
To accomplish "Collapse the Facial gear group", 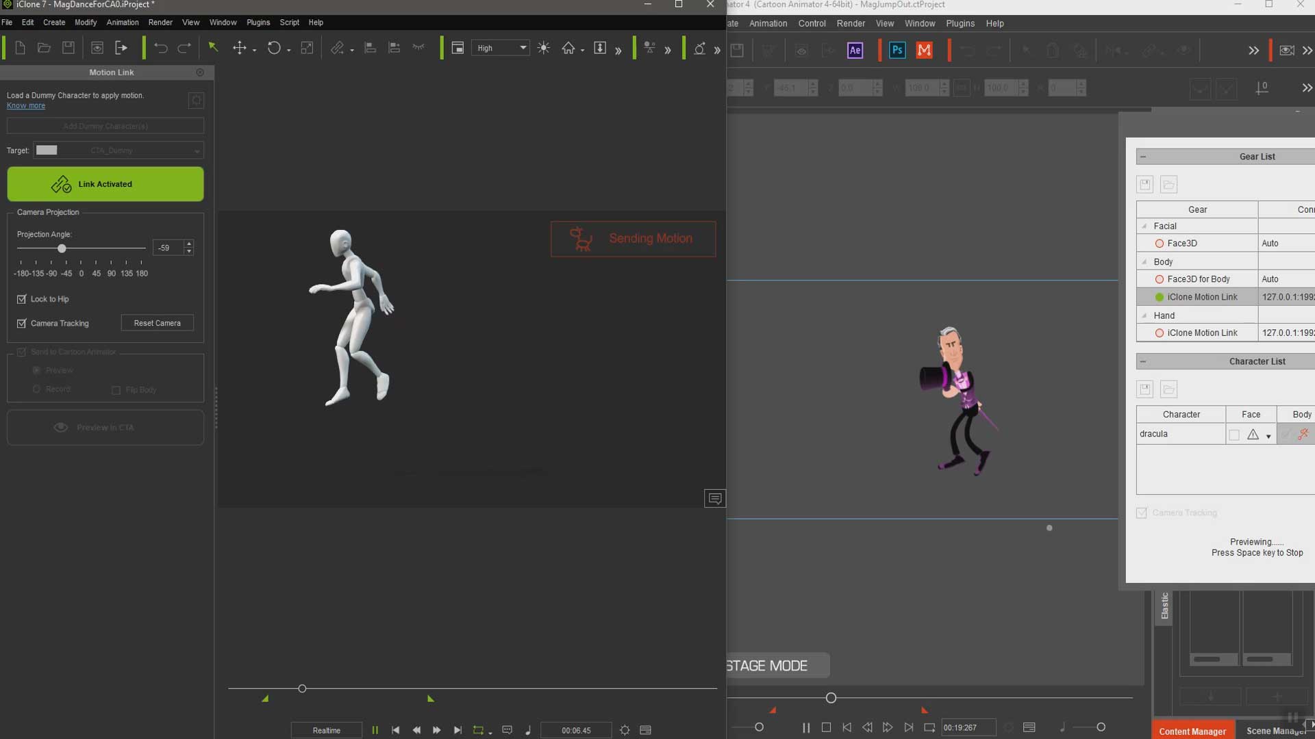I will [x=1144, y=226].
